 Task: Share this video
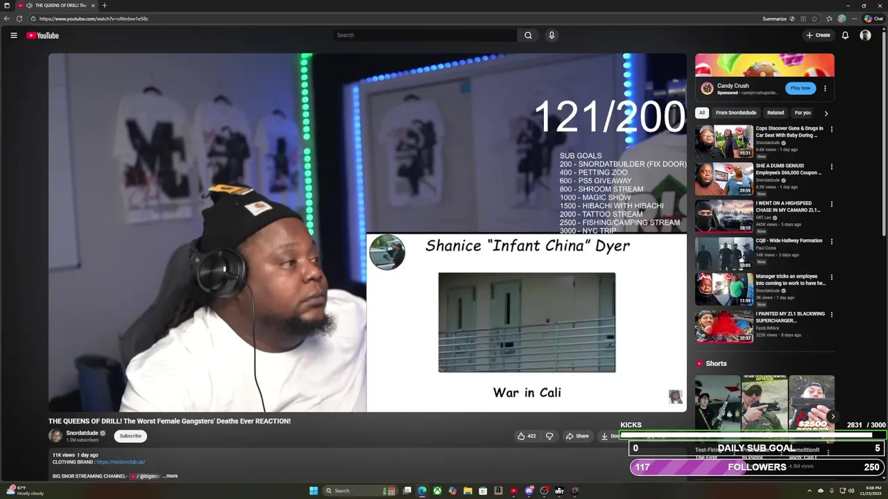[577, 436]
